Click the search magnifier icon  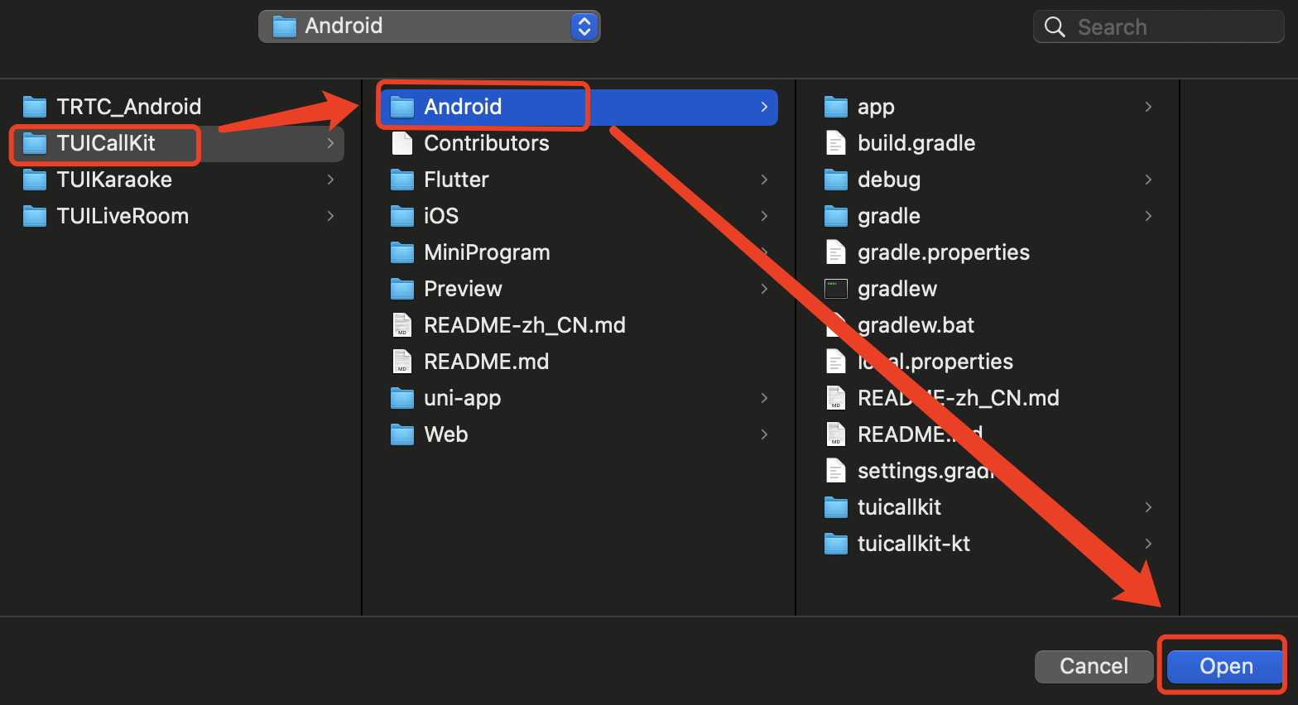[x=1055, y=27]
